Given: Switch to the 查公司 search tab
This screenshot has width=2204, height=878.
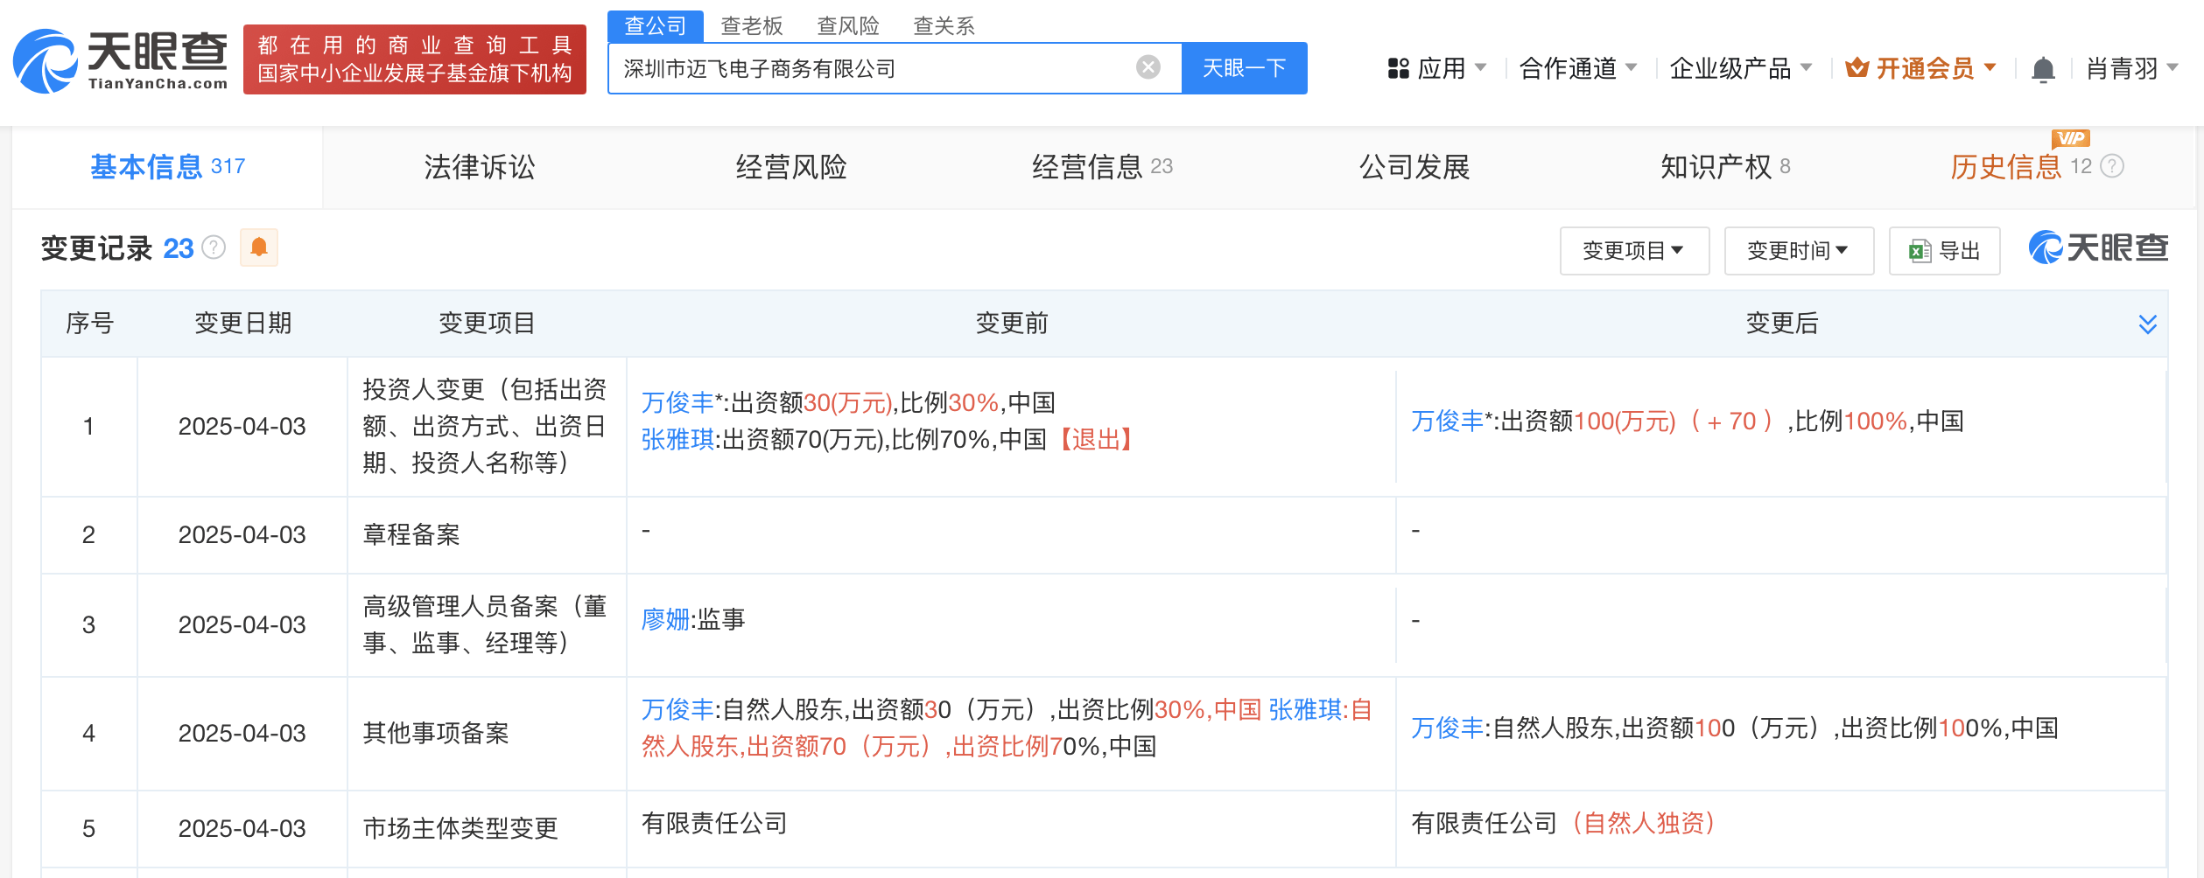Looking at the screenshot, I should (x=655, y=25).
